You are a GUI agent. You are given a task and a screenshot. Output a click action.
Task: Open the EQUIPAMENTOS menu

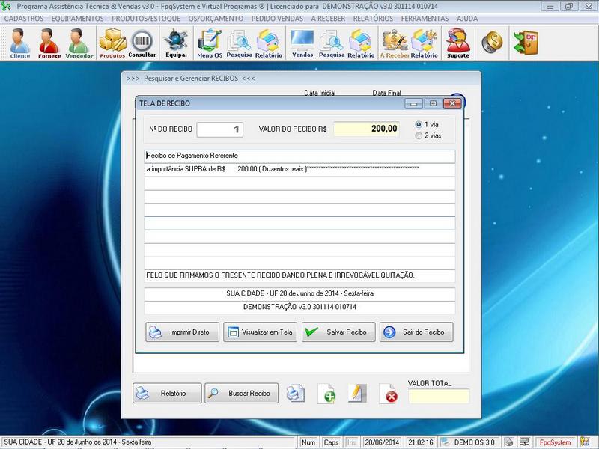tap(78, 19)
